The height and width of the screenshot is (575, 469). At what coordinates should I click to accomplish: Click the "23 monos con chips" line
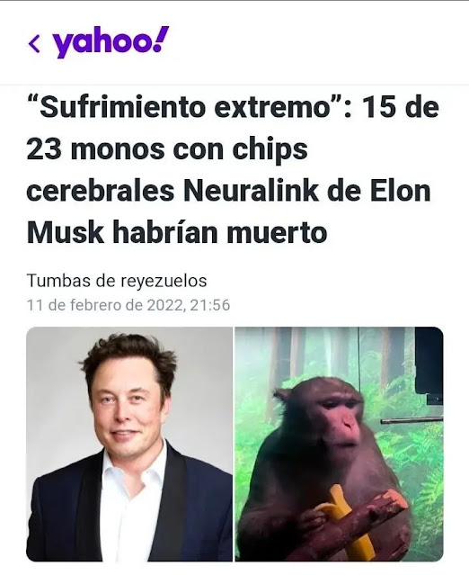tap(167, 149)
